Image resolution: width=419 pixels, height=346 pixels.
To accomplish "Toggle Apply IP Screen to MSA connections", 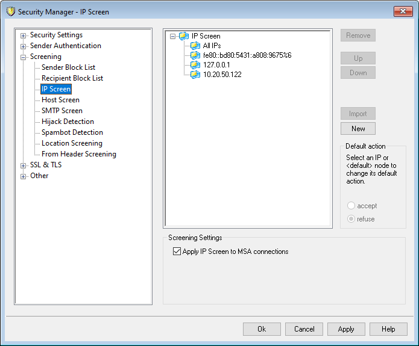I will (x=177, y=252).
